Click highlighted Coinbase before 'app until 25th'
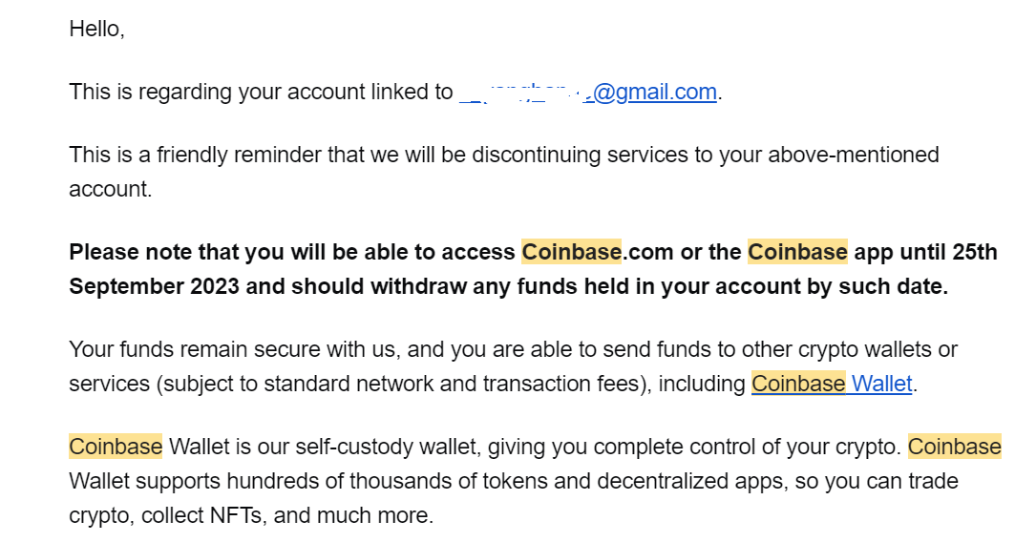This screenshot has height=542, width=1036. tap(797, 252)
